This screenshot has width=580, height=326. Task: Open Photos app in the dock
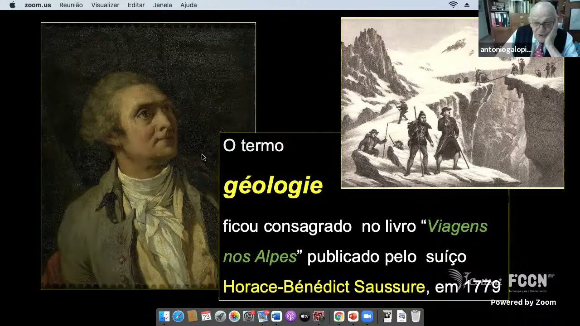tap(234, 316)
